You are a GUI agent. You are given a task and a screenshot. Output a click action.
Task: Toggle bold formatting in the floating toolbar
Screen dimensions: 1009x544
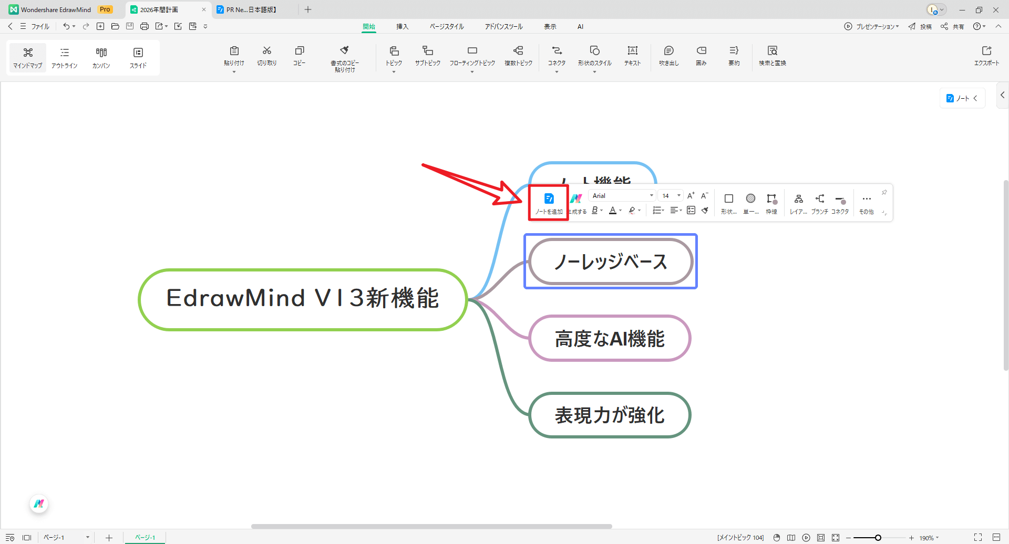[x=594, y=210]
